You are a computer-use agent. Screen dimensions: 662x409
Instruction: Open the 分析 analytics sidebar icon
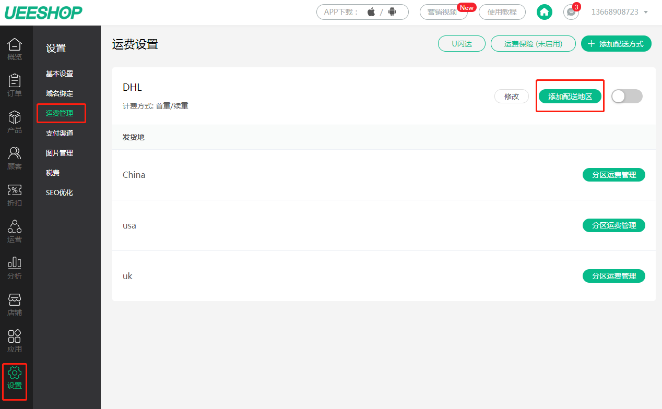pyautogui.click(x=15, y=268)
